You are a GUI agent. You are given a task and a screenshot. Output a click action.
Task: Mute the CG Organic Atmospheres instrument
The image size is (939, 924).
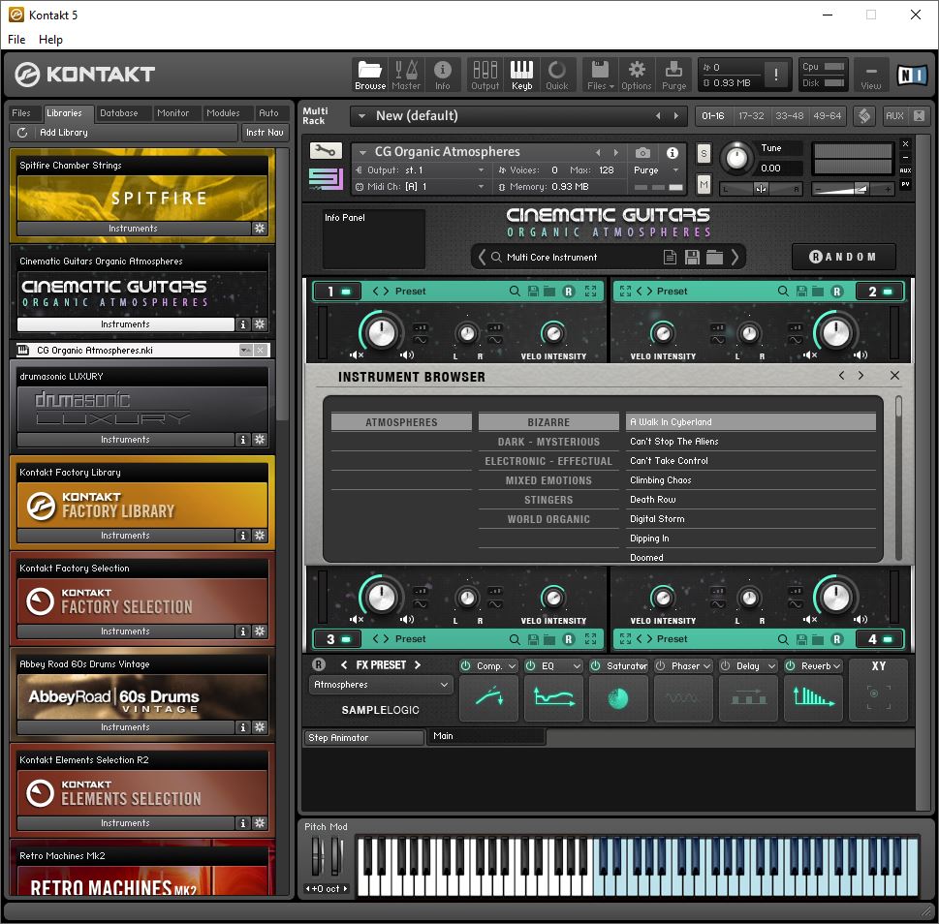[x=704, y=186]
